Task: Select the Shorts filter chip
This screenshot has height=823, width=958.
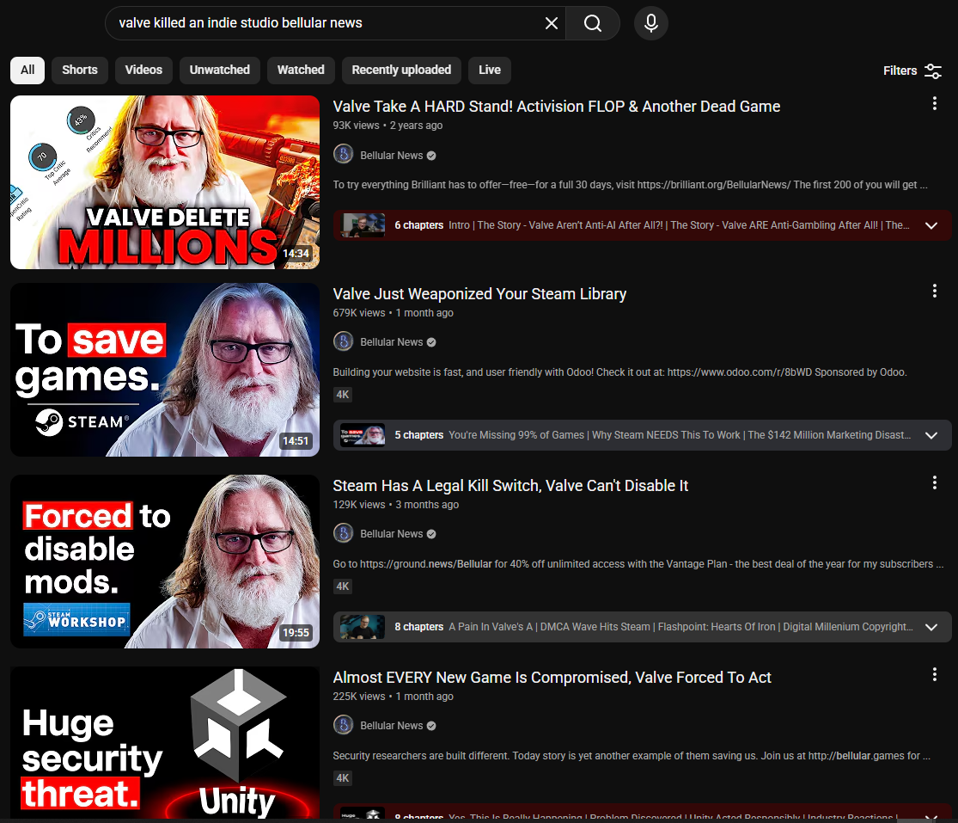Action: click(x=79, y=71)
